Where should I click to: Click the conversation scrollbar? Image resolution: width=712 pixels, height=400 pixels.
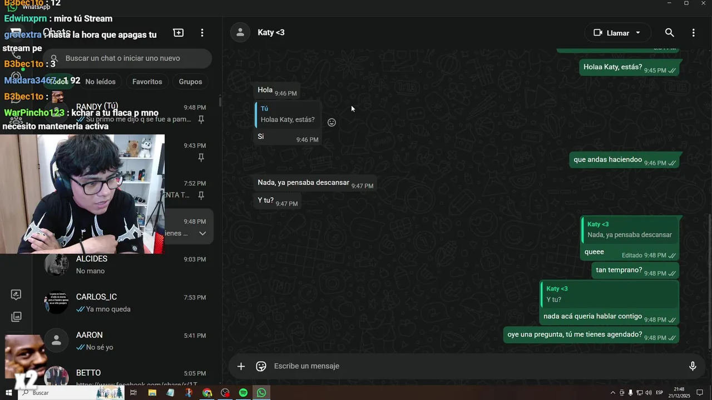tap(710, 281)
